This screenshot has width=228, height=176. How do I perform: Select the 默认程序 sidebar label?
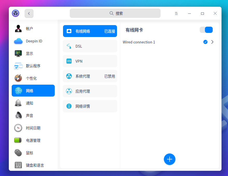point(33,66)
